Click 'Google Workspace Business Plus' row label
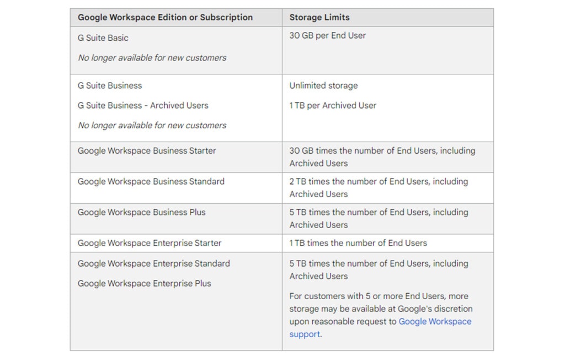 (142, 212)
